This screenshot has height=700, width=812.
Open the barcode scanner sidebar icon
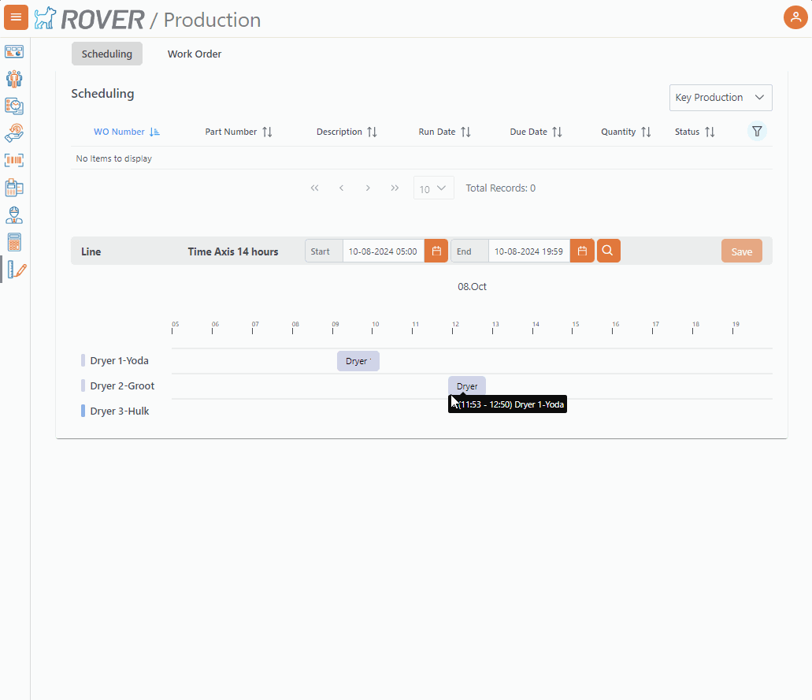coord(14,160)
